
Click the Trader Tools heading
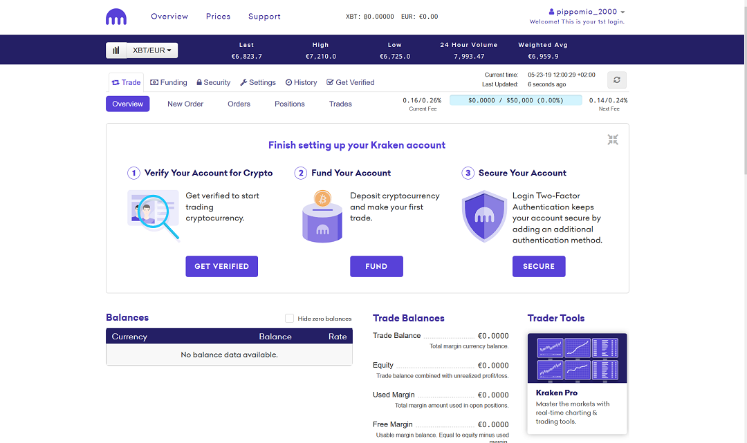556,319
